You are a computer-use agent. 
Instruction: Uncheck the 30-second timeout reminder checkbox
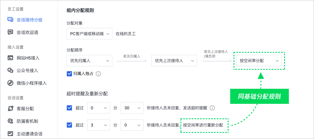click(x=69, y=108)
